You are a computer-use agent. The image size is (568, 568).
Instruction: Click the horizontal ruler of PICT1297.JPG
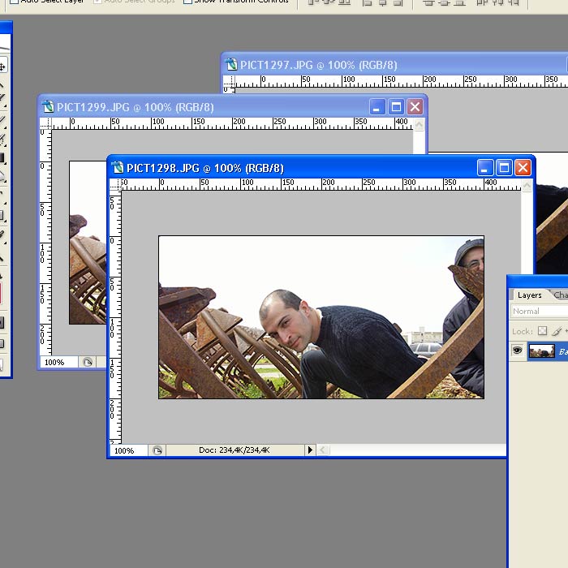pyautogui.click(x=402, y=81)
